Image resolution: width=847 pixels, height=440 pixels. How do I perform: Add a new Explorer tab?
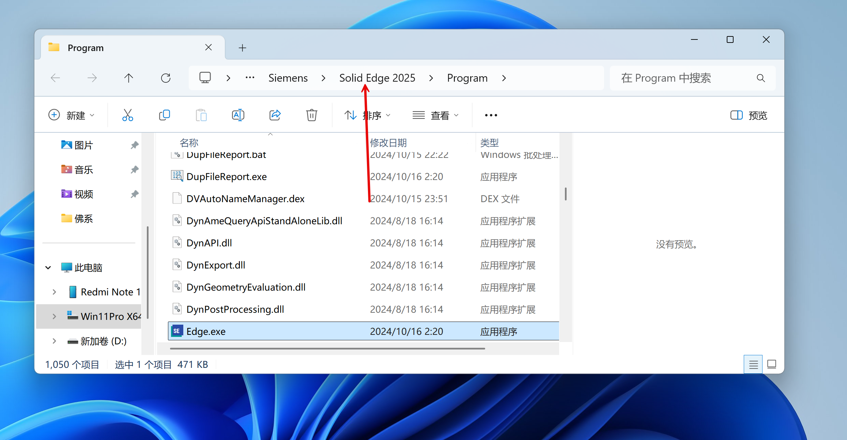pyautogui.click(x=242, y=48)
